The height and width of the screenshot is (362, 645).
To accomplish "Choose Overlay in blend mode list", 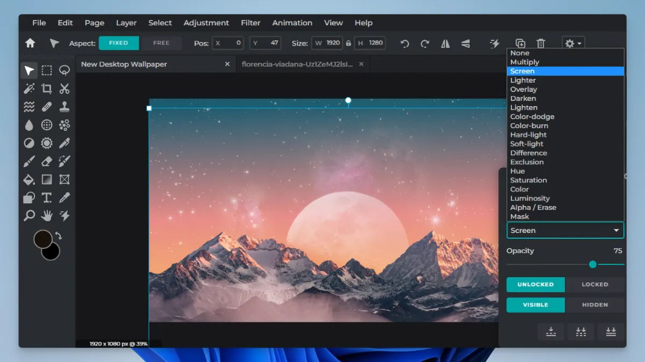I will coord(524,90).
